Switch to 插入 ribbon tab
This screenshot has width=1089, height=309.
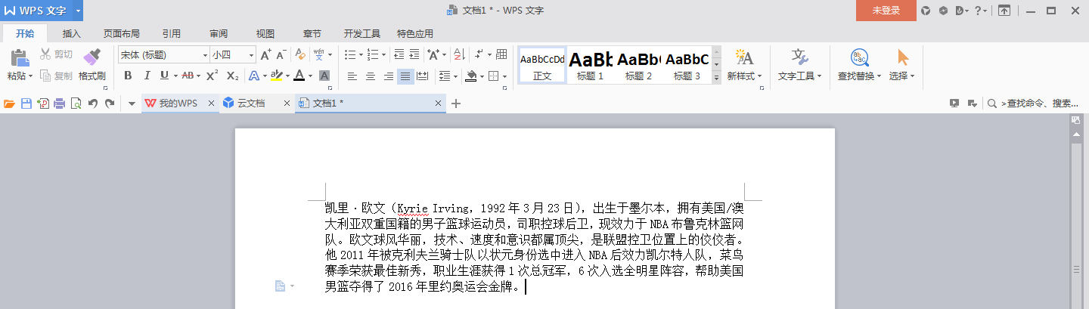(72, 34)
